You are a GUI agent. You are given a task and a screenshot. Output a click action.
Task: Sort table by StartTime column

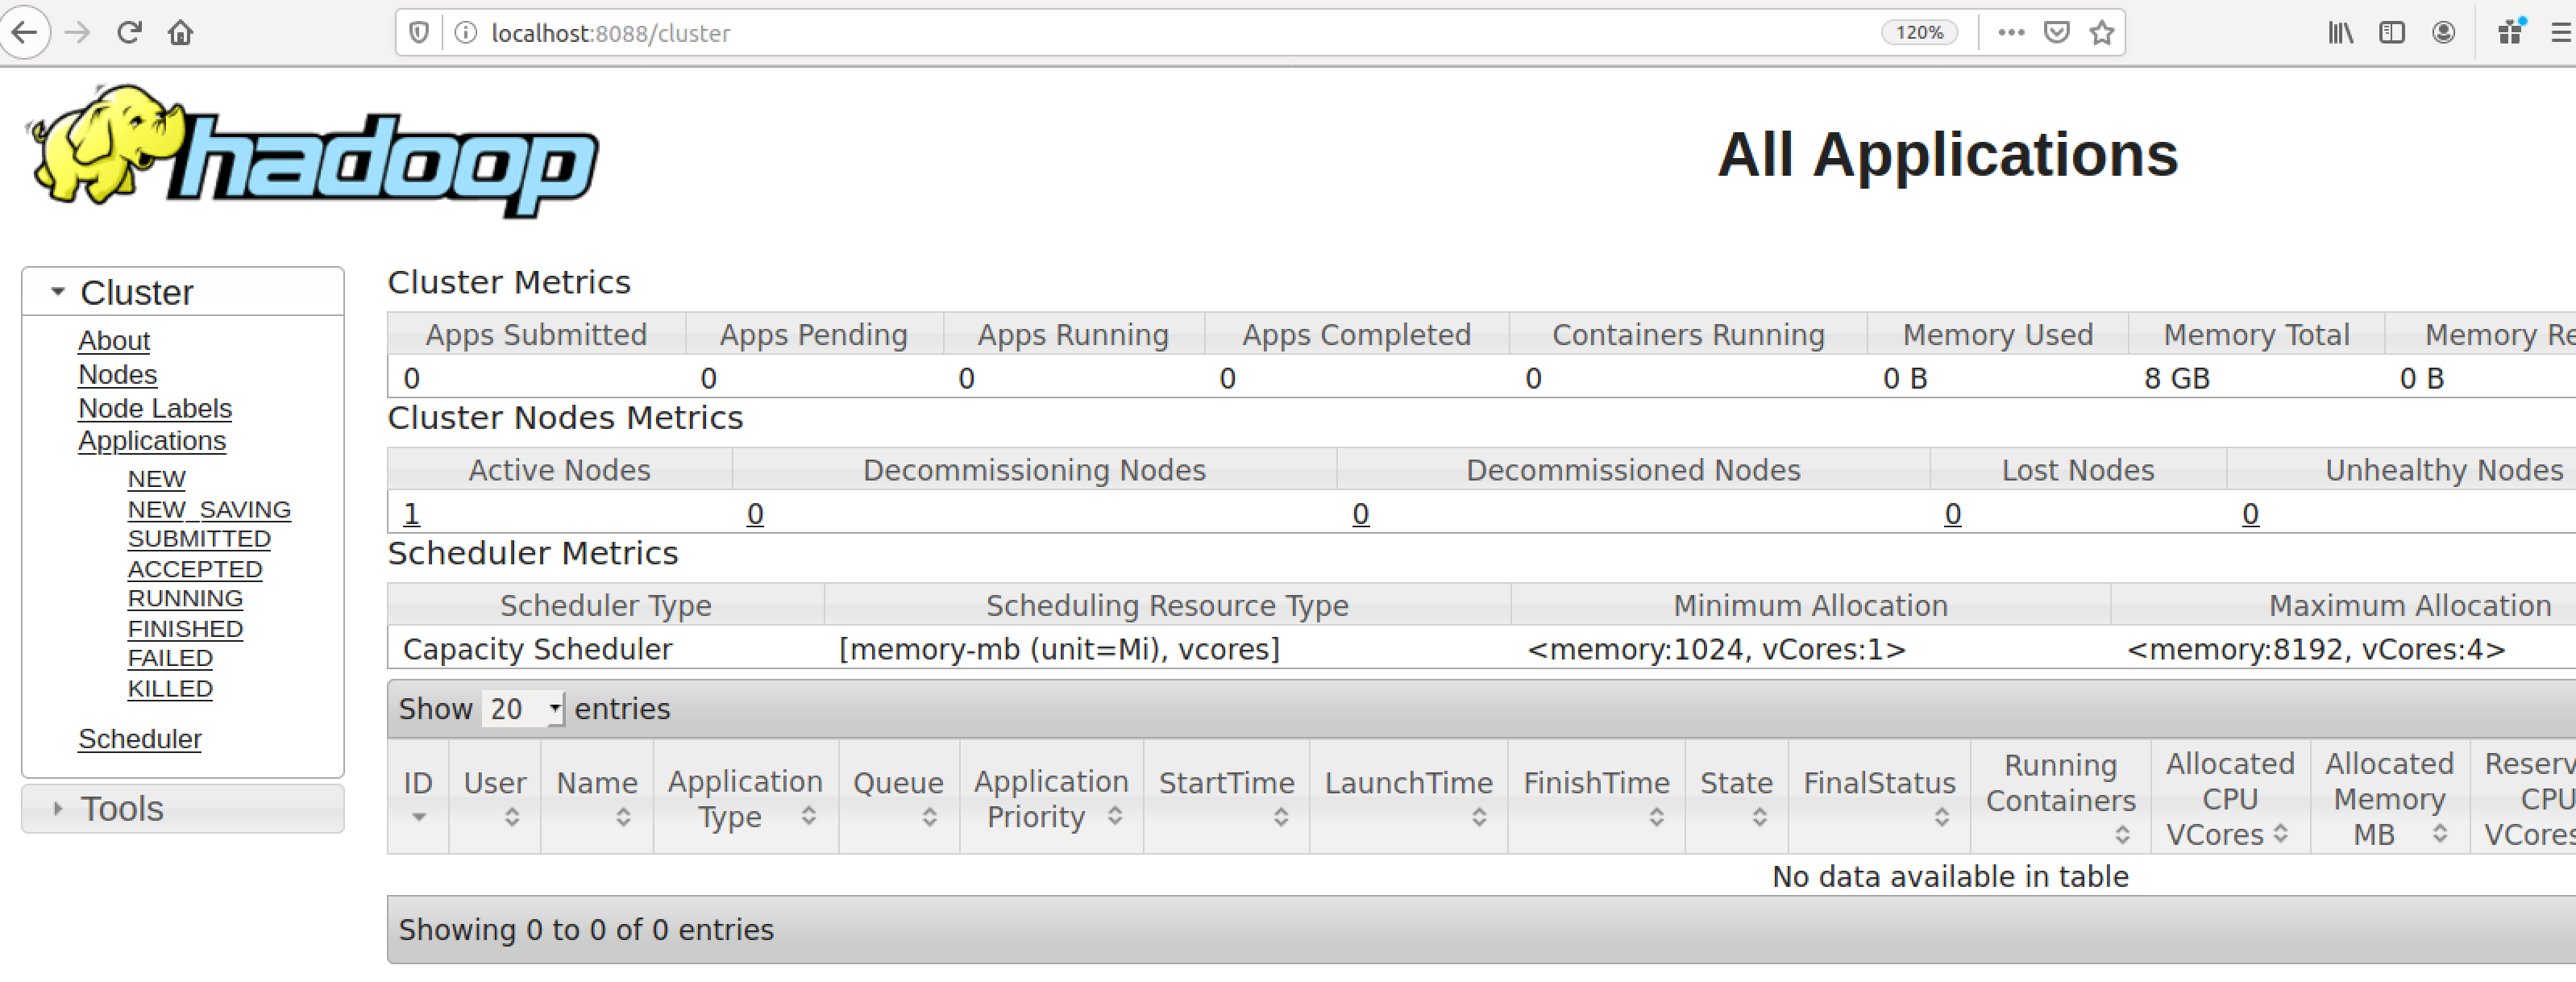point(1226,797)
